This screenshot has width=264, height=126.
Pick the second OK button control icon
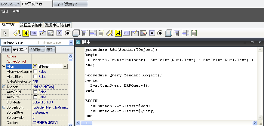click(127, 33)
